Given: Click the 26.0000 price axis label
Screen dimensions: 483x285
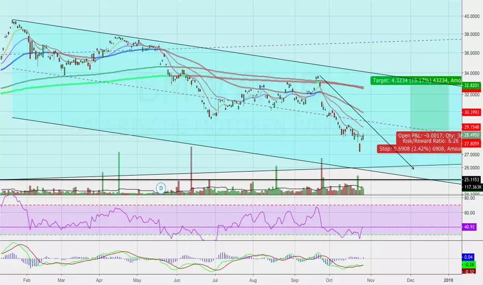Looking at the screenshot, I should (x=472, y=167).
